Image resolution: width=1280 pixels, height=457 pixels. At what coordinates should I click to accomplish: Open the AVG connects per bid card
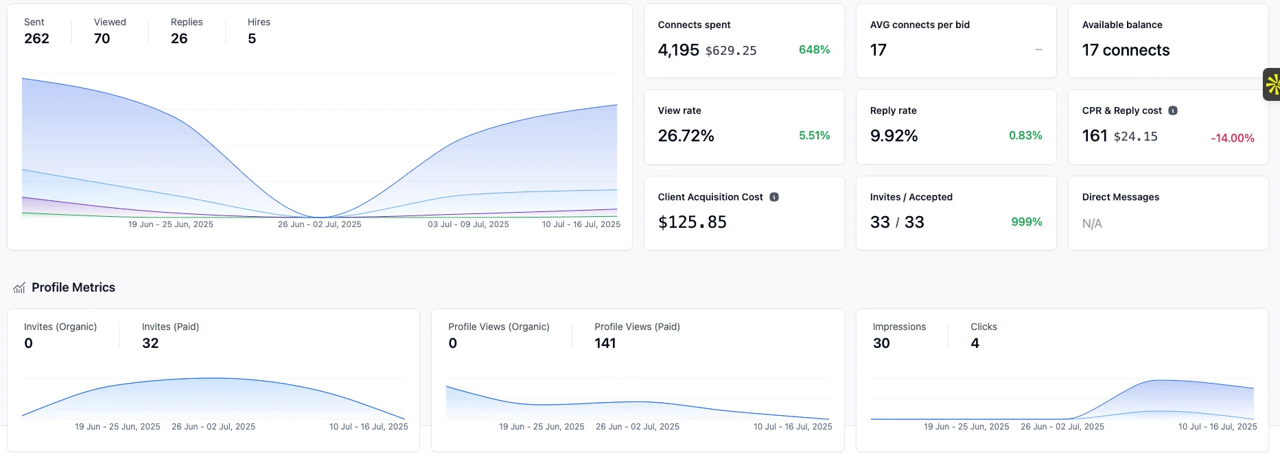955,41
